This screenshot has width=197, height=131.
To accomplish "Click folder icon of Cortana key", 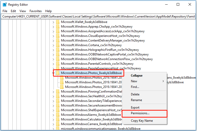I will pyautogui.click(x=58, y=45).
